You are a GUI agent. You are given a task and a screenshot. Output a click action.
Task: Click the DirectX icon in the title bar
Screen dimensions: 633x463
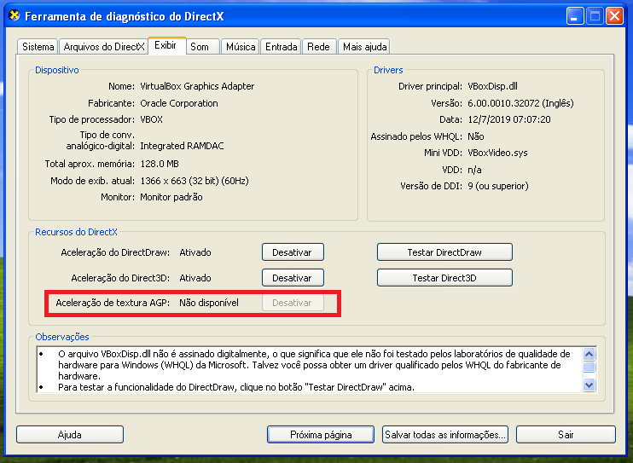point(15,15)
